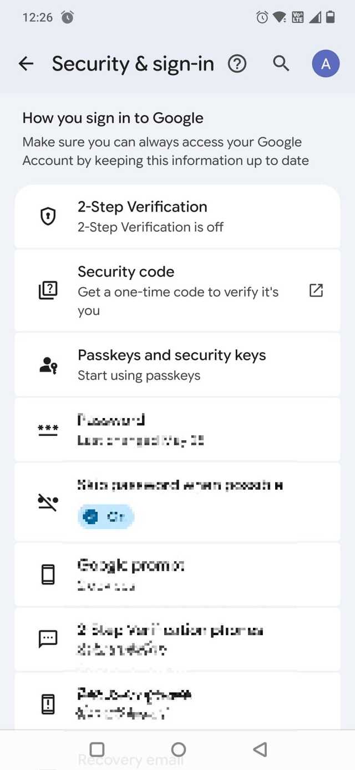The width and height of the screenshot is (355, 770).
Task: Tap the recovery phone alert icon
Action: click(48, 704)
